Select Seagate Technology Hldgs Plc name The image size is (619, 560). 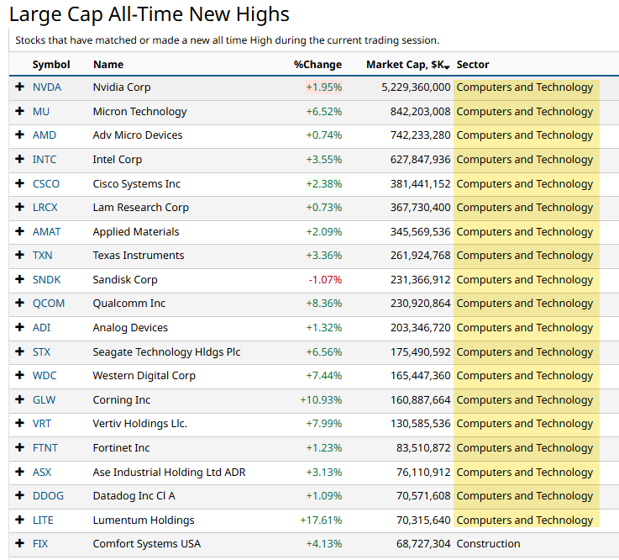coord(166,351)
